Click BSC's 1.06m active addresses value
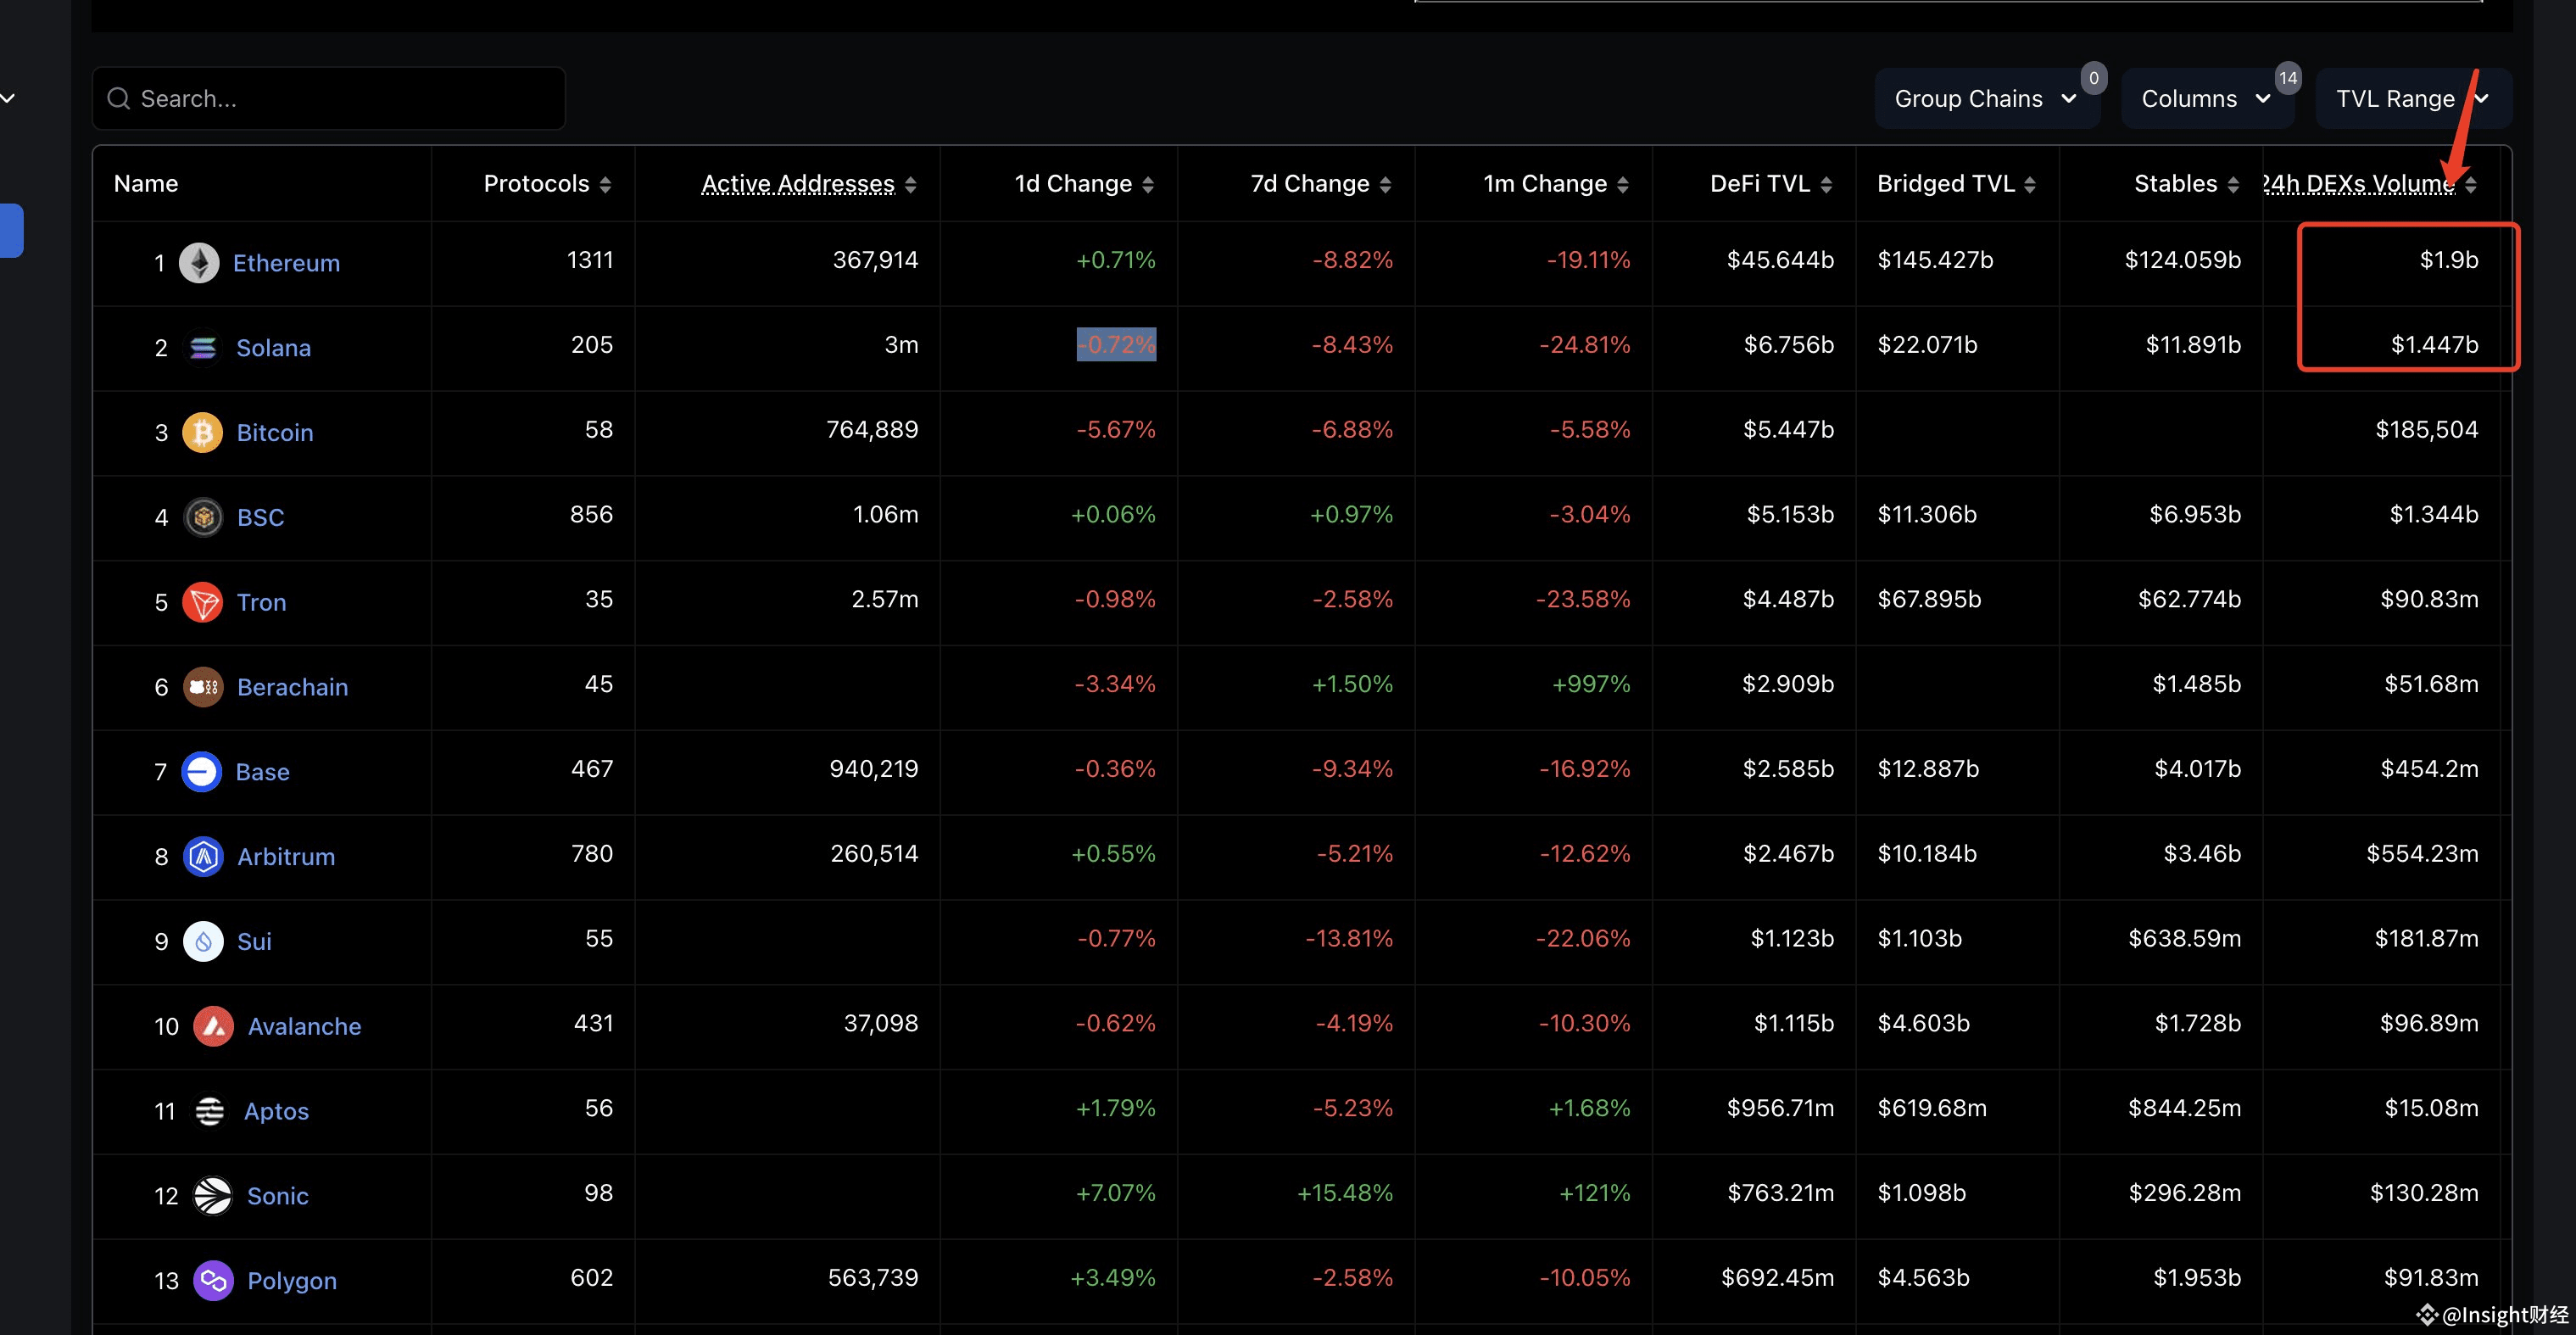Viewport: 2576px width, 1335px height. pos(885,515)
